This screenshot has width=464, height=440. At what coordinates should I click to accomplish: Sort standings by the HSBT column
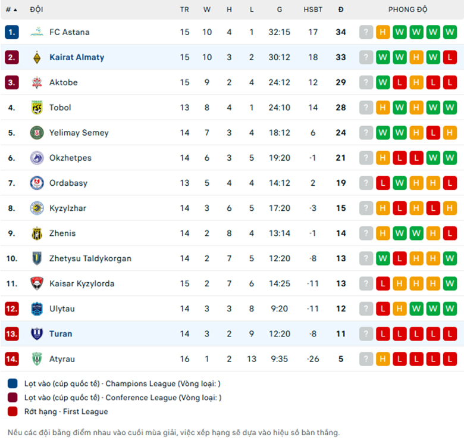click(313, 10)
